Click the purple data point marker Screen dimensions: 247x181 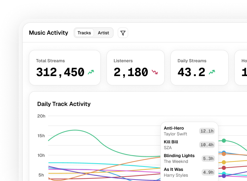coord(224,176)
